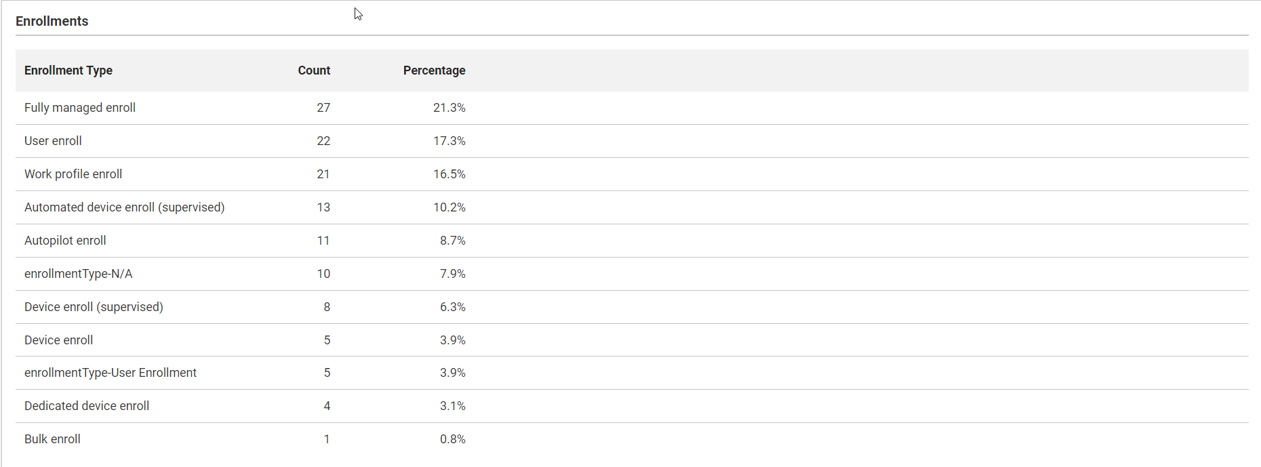1261x467 pixels.
Task: Select the Bulk enroll count value
Action: click(x=327, y=439)
